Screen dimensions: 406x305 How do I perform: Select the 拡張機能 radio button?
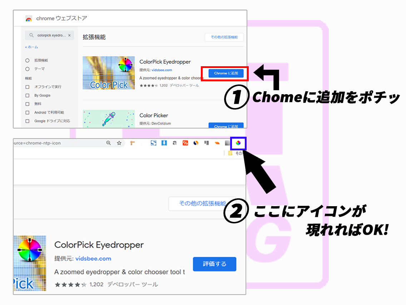pyautogui.click(x=28, y=60)
